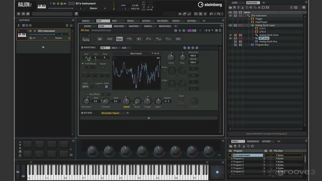
Task: Click the wavetable zone type thumbnail
Action: pyautogui.click(x=86, y=39)
